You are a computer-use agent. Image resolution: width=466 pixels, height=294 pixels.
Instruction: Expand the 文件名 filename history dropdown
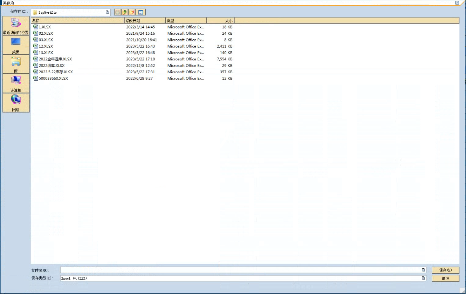[424, 270]
